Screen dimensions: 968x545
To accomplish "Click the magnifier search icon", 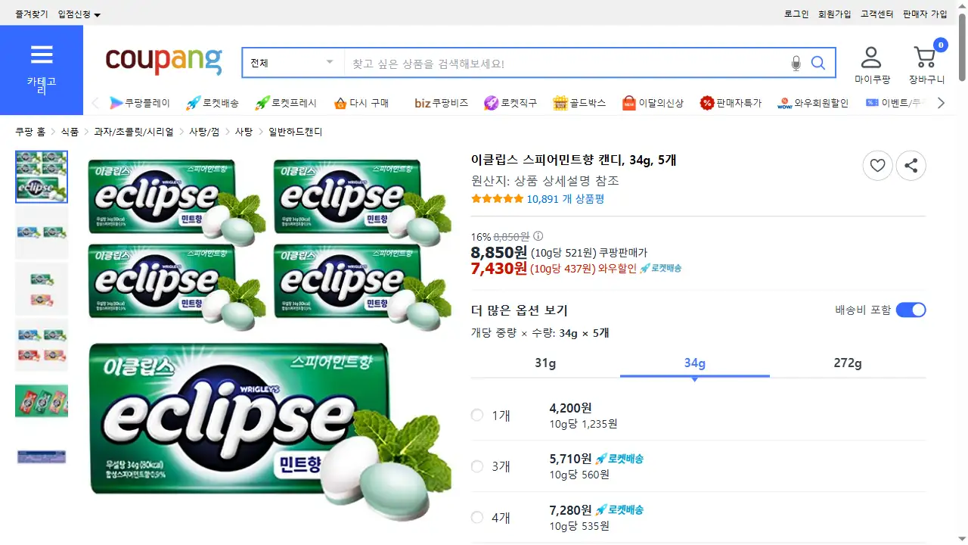I will pos(818,63).
